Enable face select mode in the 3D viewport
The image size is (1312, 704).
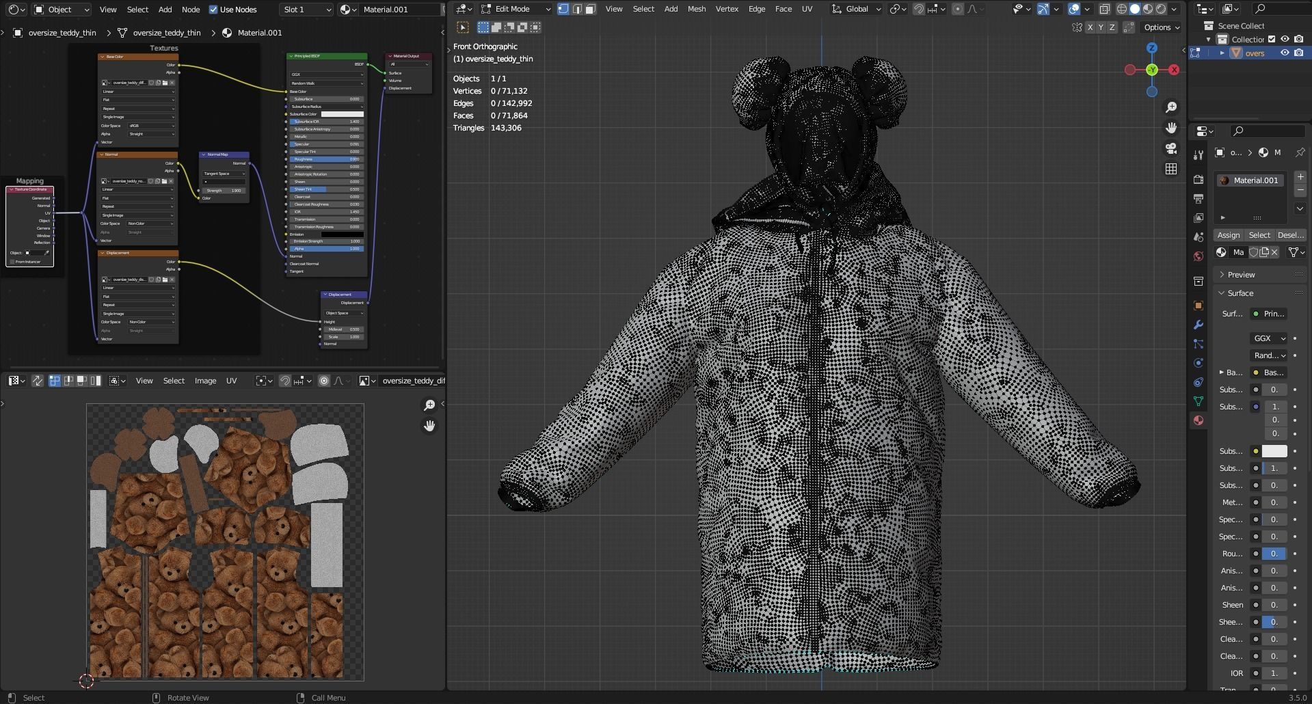pyautogui.click(x=590, y=9)
